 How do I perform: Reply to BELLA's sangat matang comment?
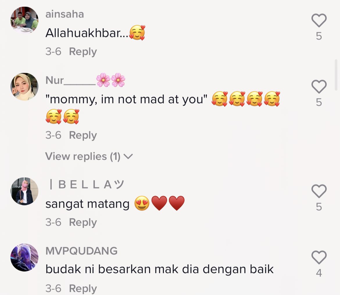point(83,222)
